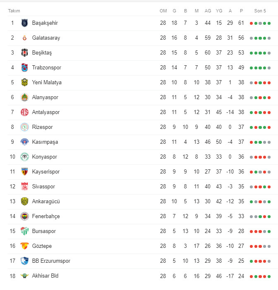
Task: Click the Bursaspor team name
Action: pyautogui.click(x=44, y=231)
